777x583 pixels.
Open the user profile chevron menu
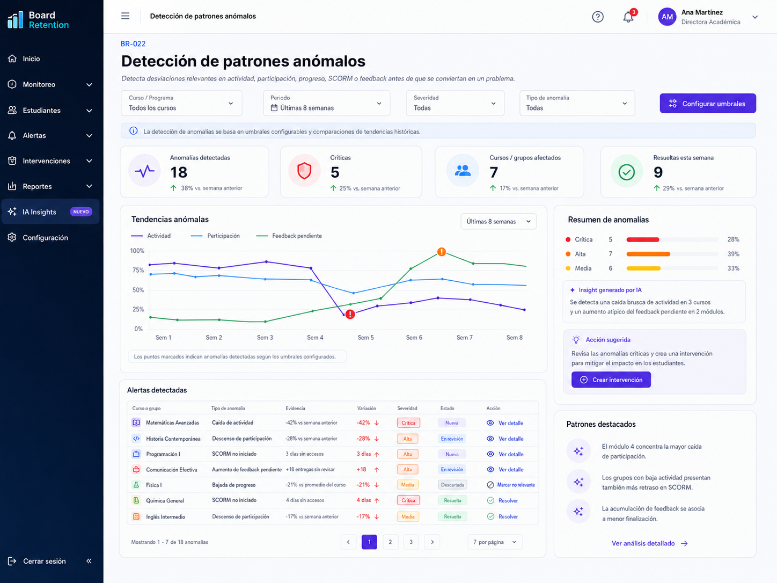(x=755, y=17)
